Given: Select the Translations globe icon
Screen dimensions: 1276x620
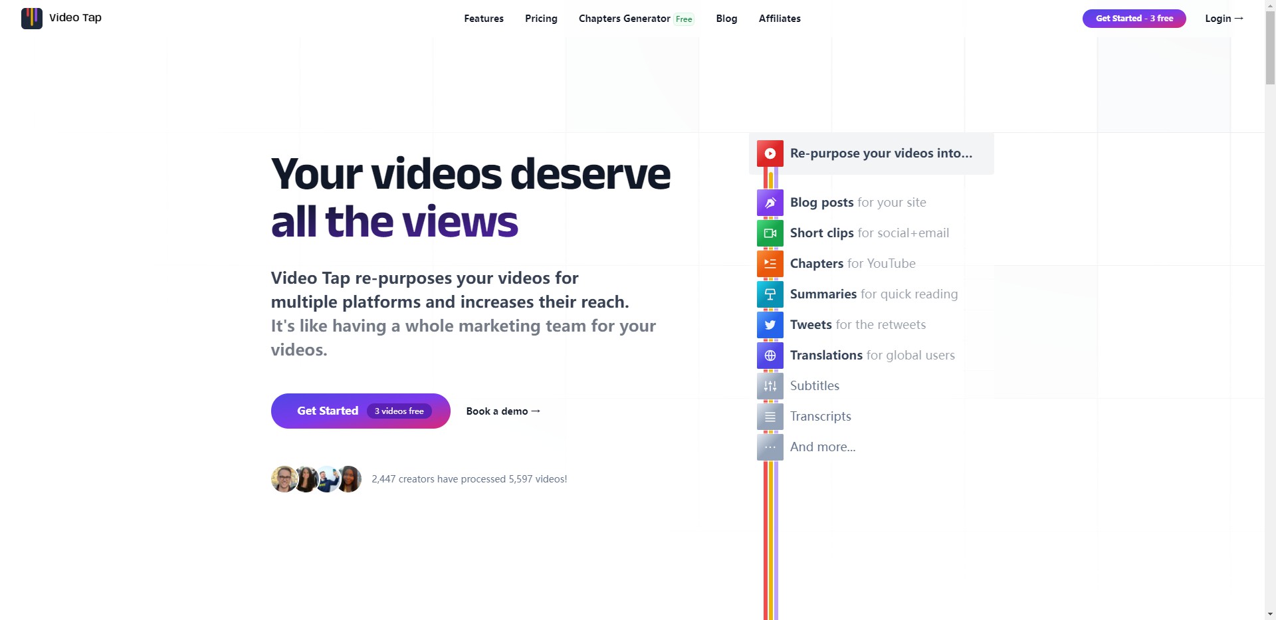Looking at the screenshot, I should coord(770,355).
